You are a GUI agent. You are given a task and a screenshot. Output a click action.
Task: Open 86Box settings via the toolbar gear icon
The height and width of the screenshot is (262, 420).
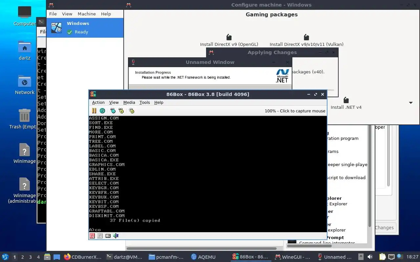(x=132, y=111)
